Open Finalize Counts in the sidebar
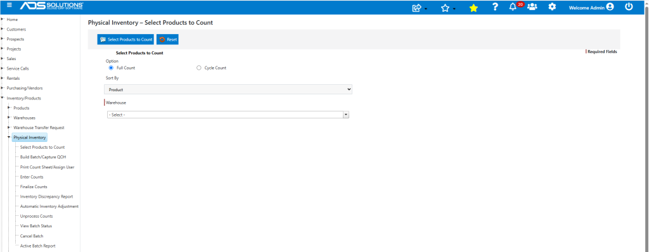The image size is (649, 252). pos(34,187)
